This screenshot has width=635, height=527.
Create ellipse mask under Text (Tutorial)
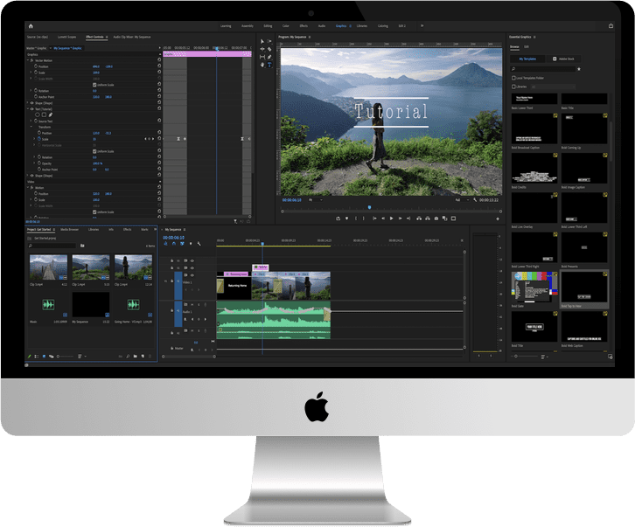pos(38,115)
